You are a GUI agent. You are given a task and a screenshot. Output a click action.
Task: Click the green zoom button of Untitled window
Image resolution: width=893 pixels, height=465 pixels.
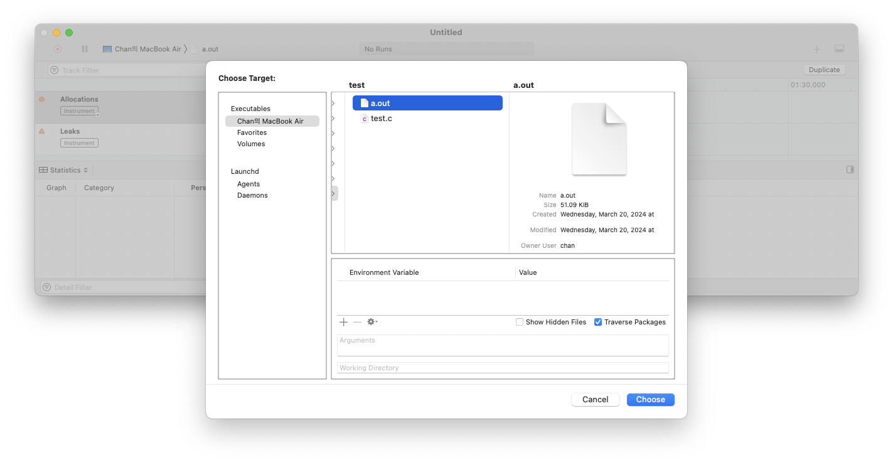point(69,33)
